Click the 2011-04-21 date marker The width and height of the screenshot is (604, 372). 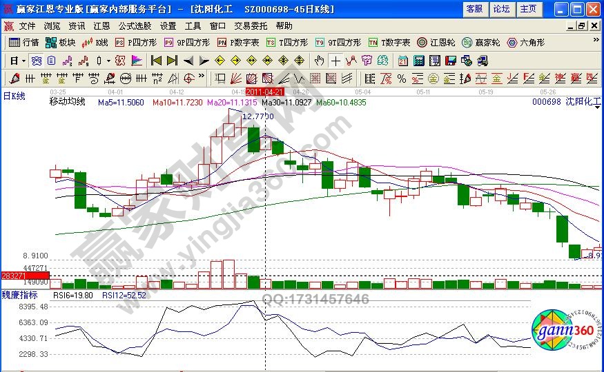click(x=264, y=92)
